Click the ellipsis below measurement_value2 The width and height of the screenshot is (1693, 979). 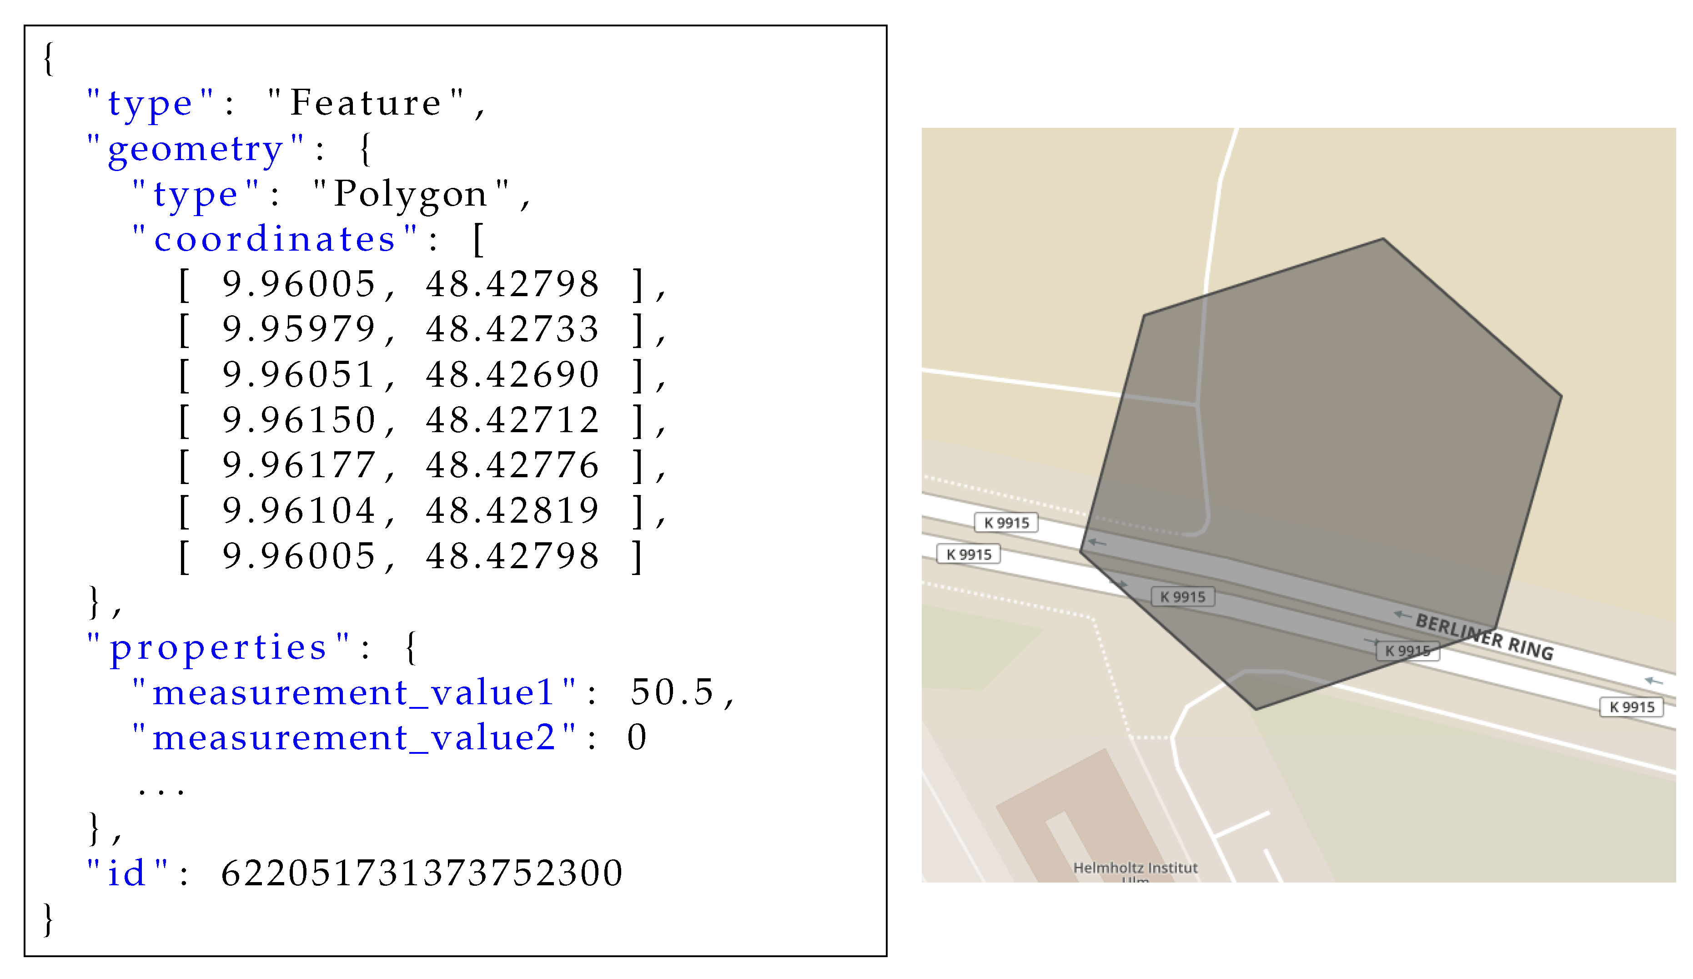(161, 792)
